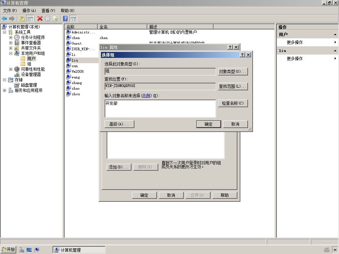Select the Administrator user icon in list
Screen dimensions: 339x254
coord(69,32)
